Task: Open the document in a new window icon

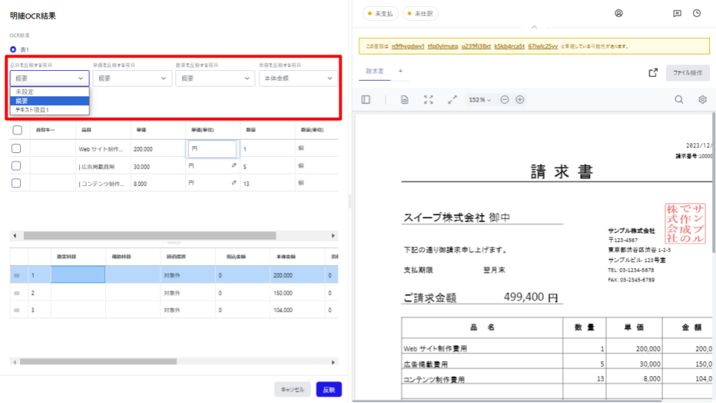Action: click(653, 72)
